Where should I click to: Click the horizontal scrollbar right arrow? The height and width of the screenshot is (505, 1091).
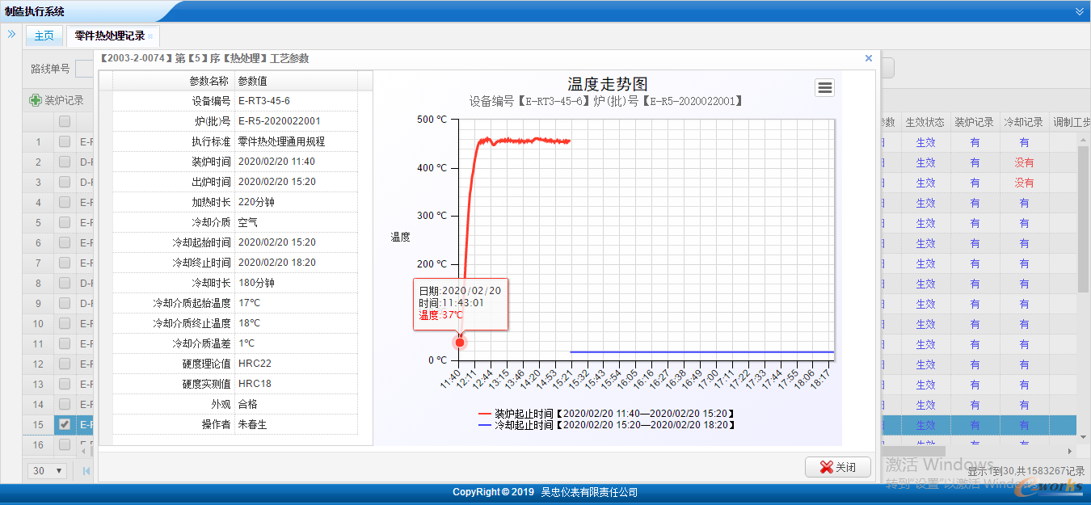pos(1072,451)
